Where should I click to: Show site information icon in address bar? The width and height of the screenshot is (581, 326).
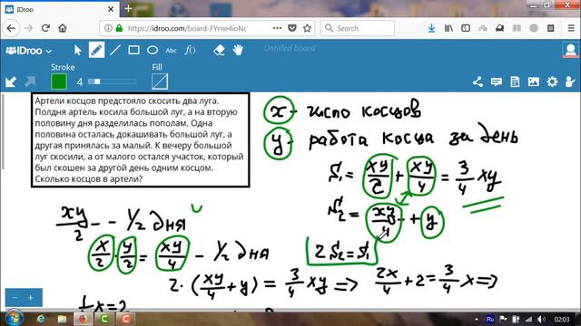click(108, 28)
